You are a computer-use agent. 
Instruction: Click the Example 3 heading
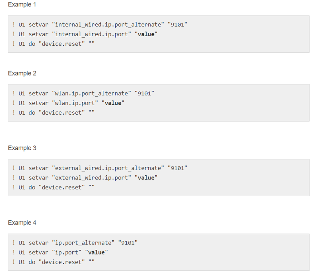pos(22,148)
